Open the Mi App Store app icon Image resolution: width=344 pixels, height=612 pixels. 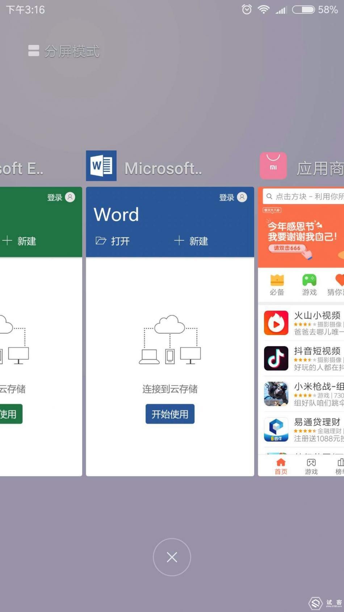(x=273, y=166)
